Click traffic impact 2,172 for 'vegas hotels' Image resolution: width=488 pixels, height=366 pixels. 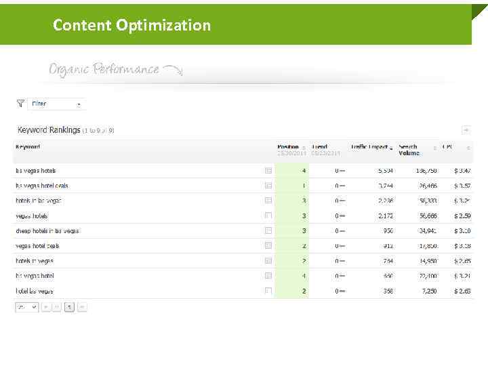tap(386, 216)
